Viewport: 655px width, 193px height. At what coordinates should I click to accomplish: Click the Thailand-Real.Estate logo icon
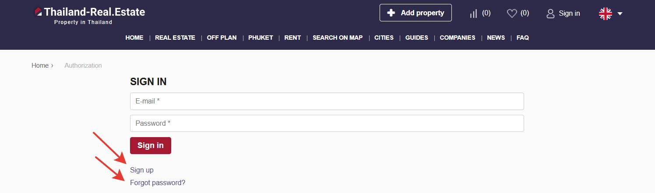click(x=38, y=13)
